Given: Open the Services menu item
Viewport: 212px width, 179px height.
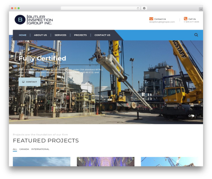Looking at the screenshot, I should tap(60, 35).
